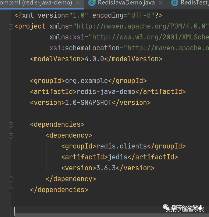Click the artifactId value redis-java-demo

click(x=106, y=92)
